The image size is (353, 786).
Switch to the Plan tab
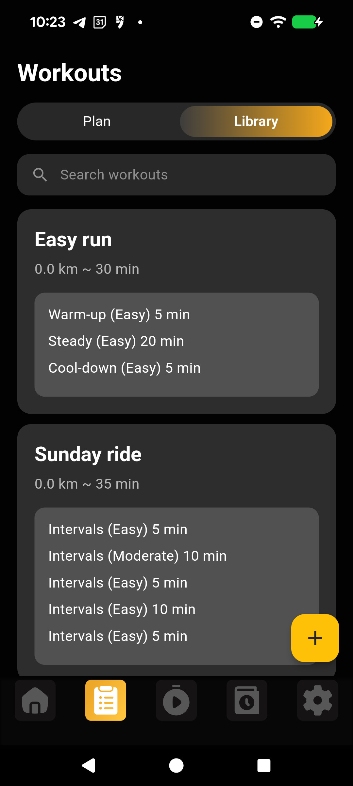point(97,122)
